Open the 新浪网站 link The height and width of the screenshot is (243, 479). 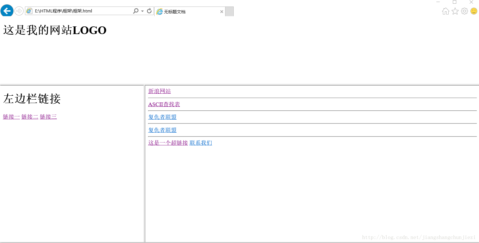click(x=159, y=91)
